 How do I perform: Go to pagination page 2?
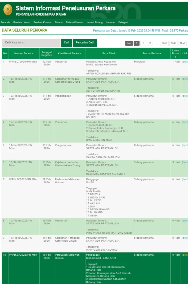click(x=143, y=43)
